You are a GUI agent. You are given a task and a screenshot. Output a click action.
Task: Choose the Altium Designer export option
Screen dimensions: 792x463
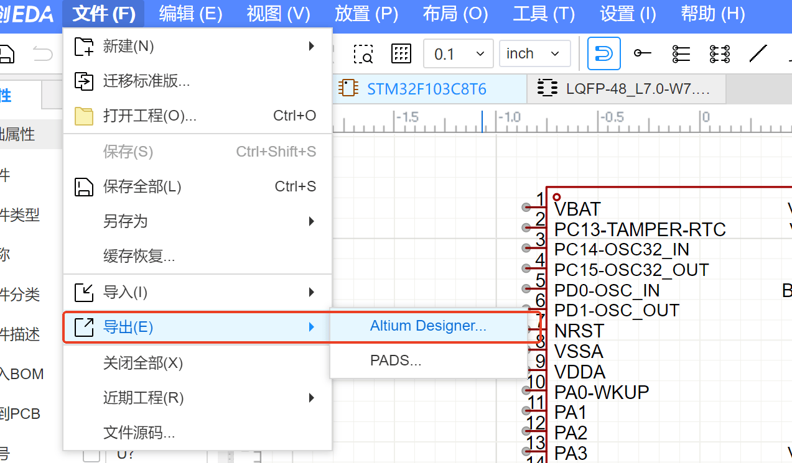428,325
